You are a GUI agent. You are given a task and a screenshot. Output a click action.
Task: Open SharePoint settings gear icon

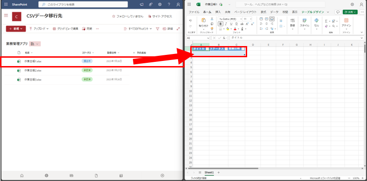point(160,4)
